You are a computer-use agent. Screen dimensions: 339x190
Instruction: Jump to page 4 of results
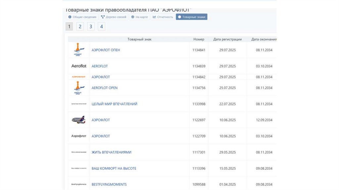coord(102,26)
